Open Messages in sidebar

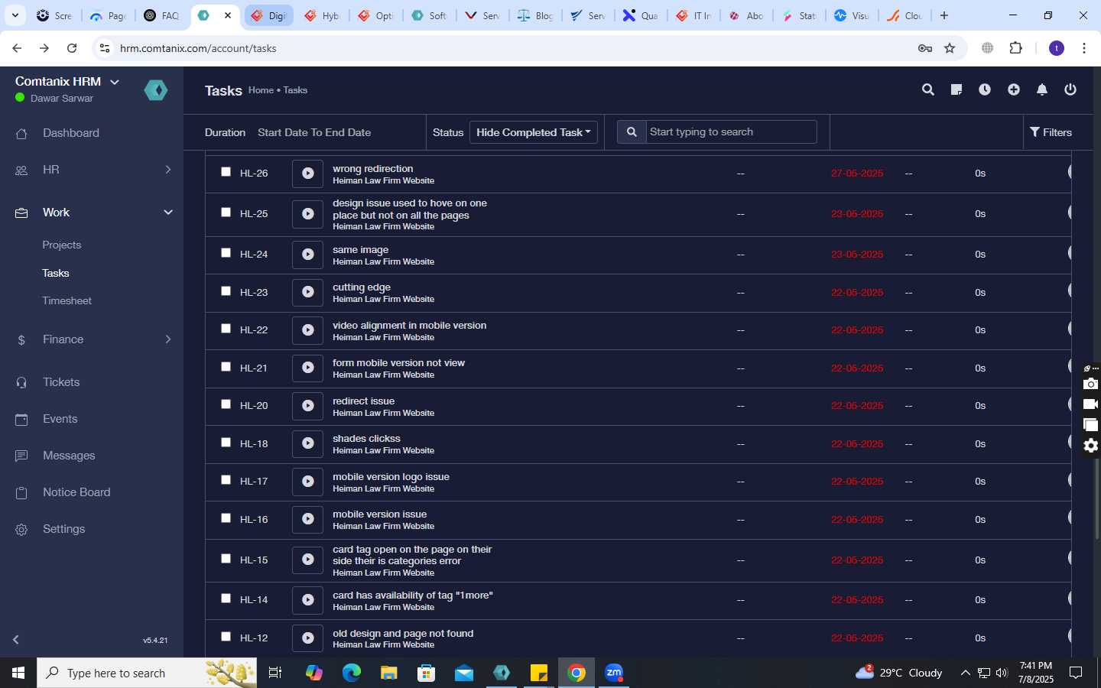pos(69,456)
